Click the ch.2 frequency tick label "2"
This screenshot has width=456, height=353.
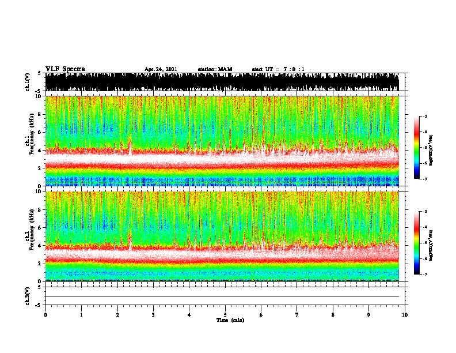(x=41, y=264)
